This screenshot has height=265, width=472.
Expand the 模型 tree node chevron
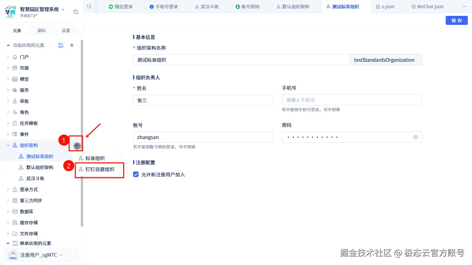tap(8, 79)
